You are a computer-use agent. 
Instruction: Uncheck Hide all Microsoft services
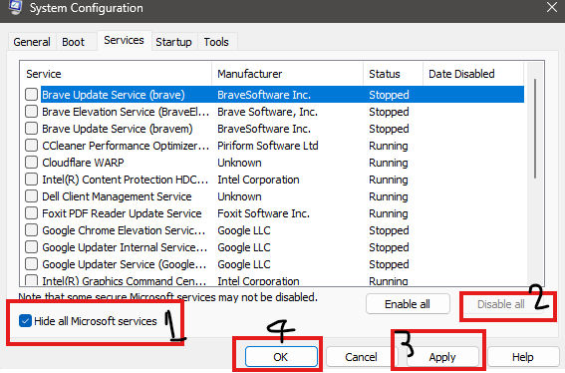click(x=25, y=321)
